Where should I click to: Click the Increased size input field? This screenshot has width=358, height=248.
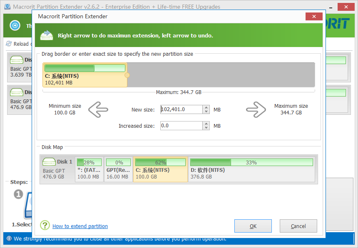click(x=181, y=126)
